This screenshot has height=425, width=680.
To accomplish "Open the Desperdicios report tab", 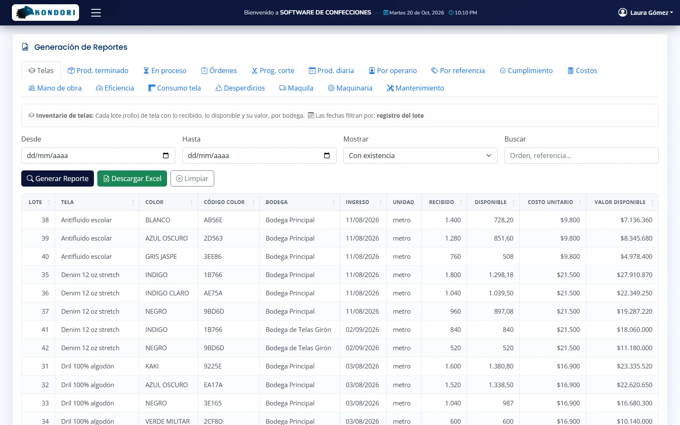I will [240, 88].
